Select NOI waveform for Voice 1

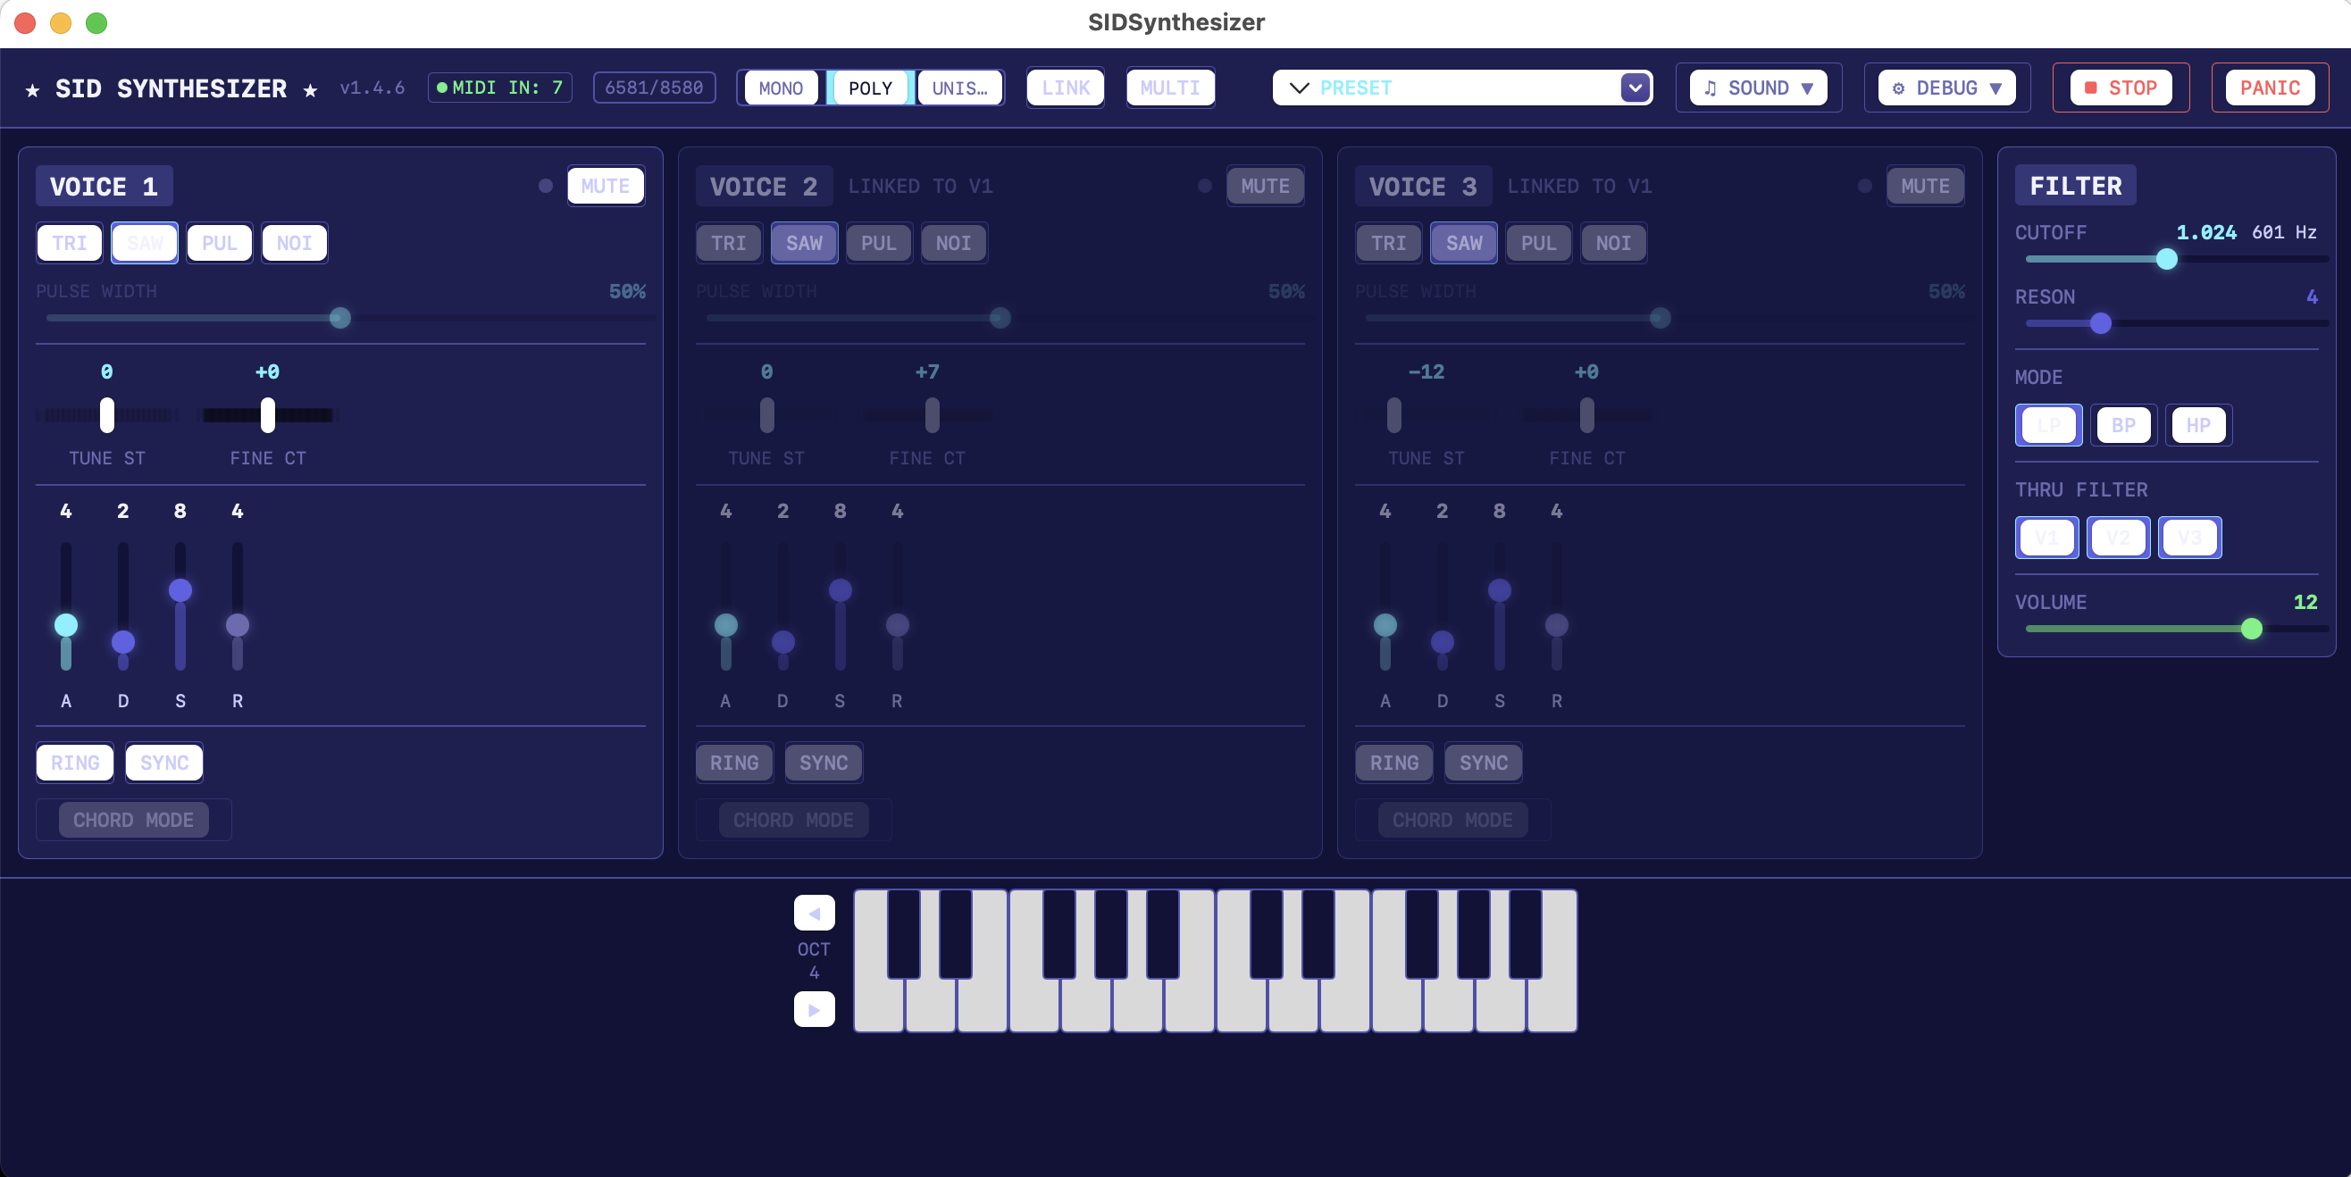[x=294, y=243]
